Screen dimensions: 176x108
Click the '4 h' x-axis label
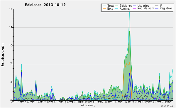coord(40,102)
